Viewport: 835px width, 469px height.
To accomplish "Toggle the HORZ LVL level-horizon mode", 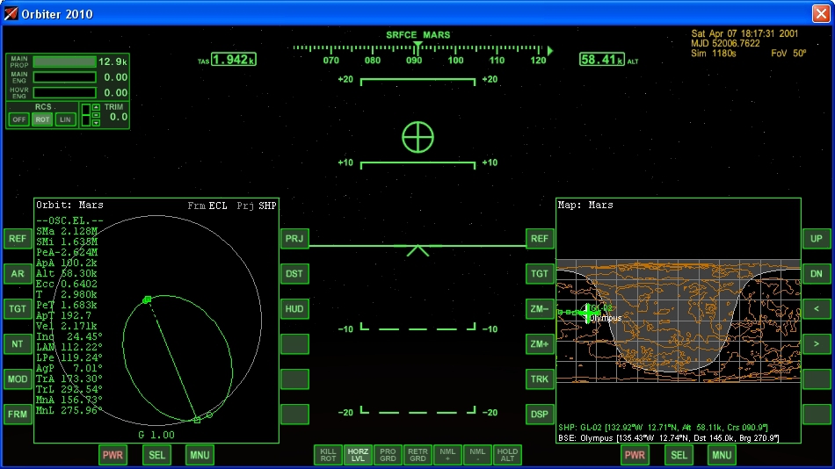I will click(x=358, y=454).
